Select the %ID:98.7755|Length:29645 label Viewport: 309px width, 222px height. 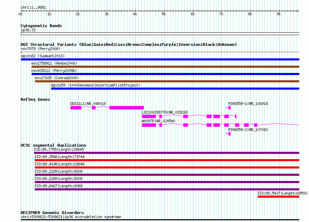tap(59, 149)
